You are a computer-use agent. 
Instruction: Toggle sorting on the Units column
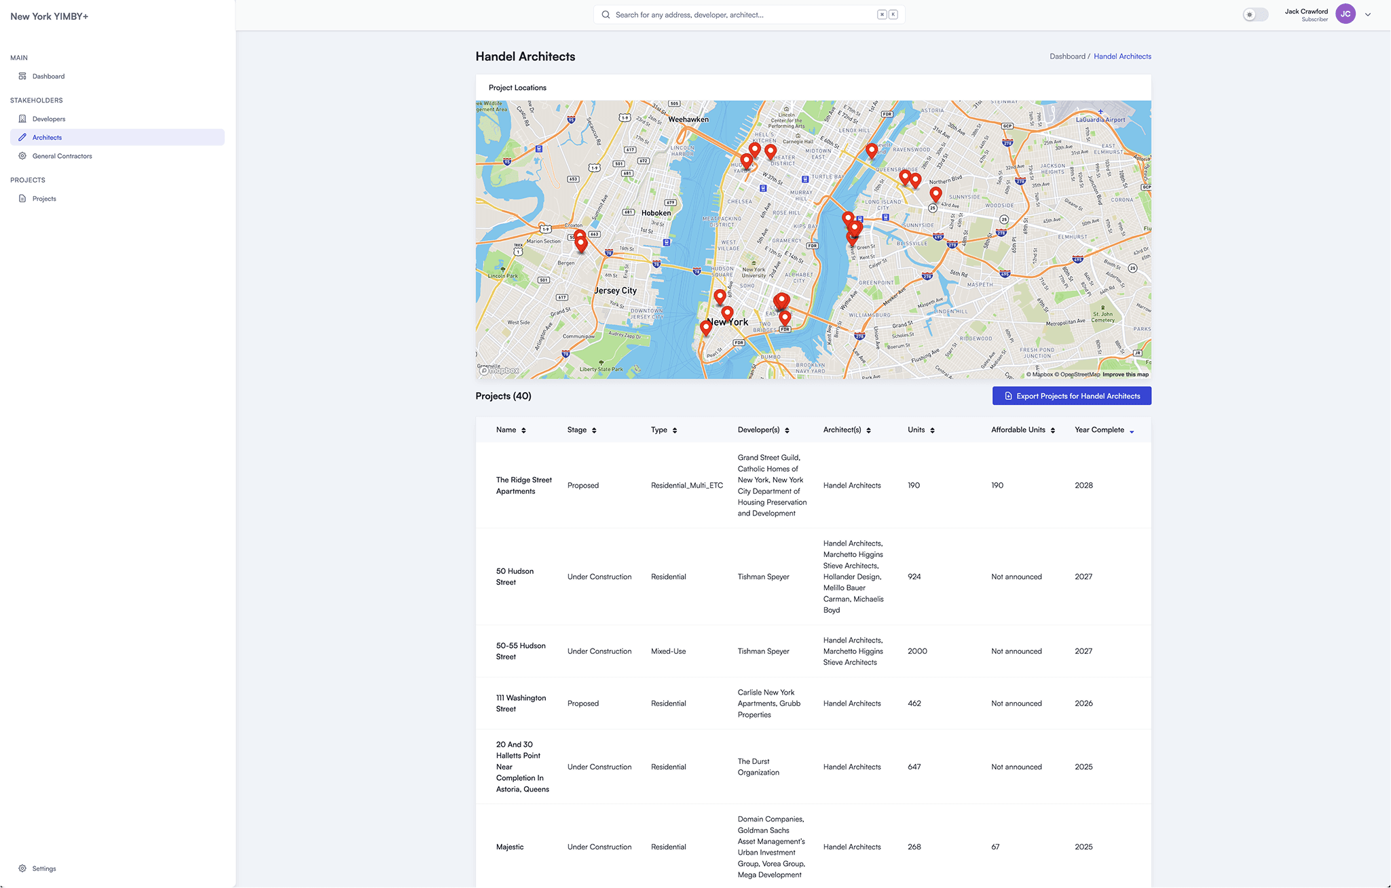click(933, 429)
